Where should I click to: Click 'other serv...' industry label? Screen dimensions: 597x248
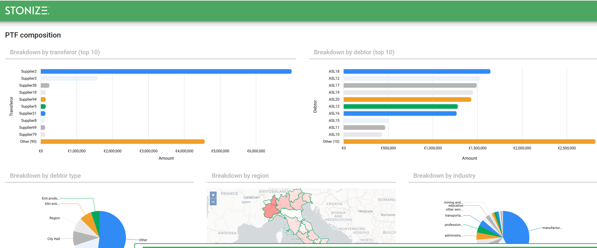click(x=454, y=209)
